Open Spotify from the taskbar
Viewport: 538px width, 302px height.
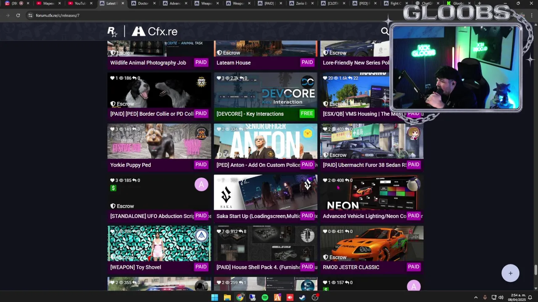pos(265,297)
